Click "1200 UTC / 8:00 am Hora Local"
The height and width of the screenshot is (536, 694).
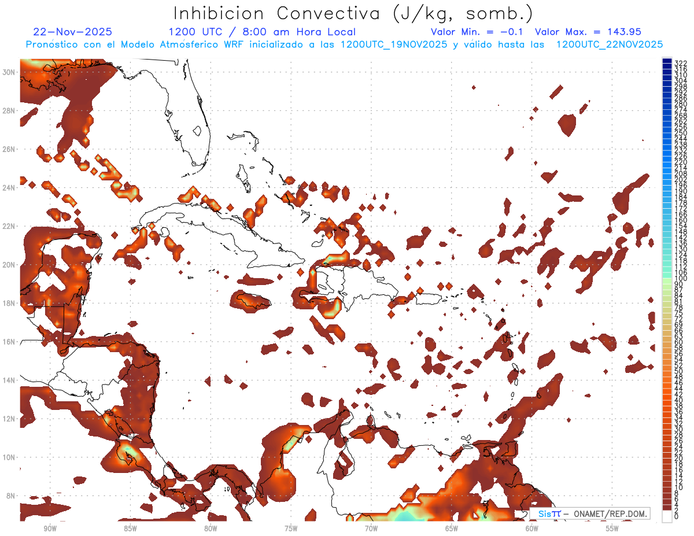262,32
